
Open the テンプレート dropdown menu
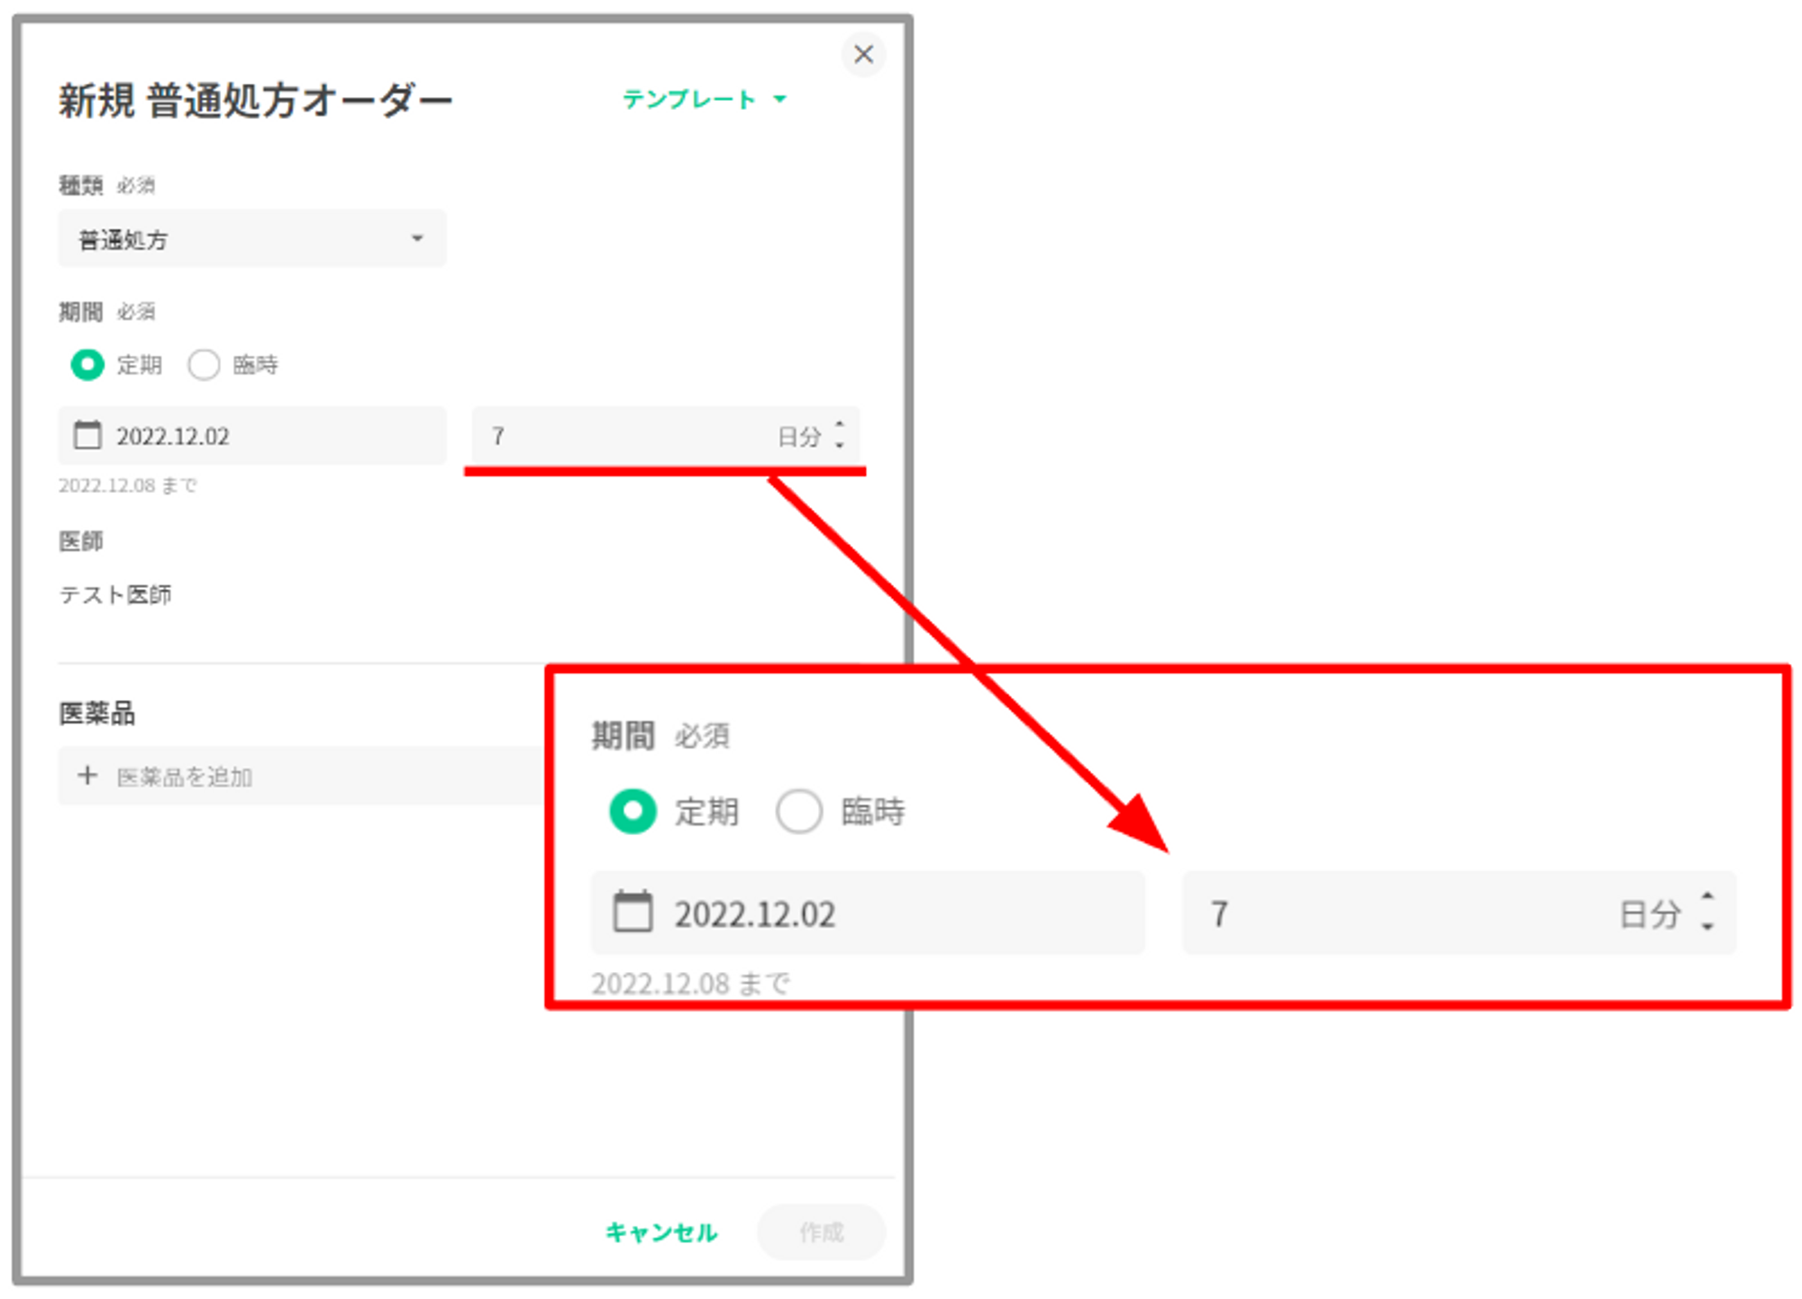pyautogui.click(x=689, y=99)
